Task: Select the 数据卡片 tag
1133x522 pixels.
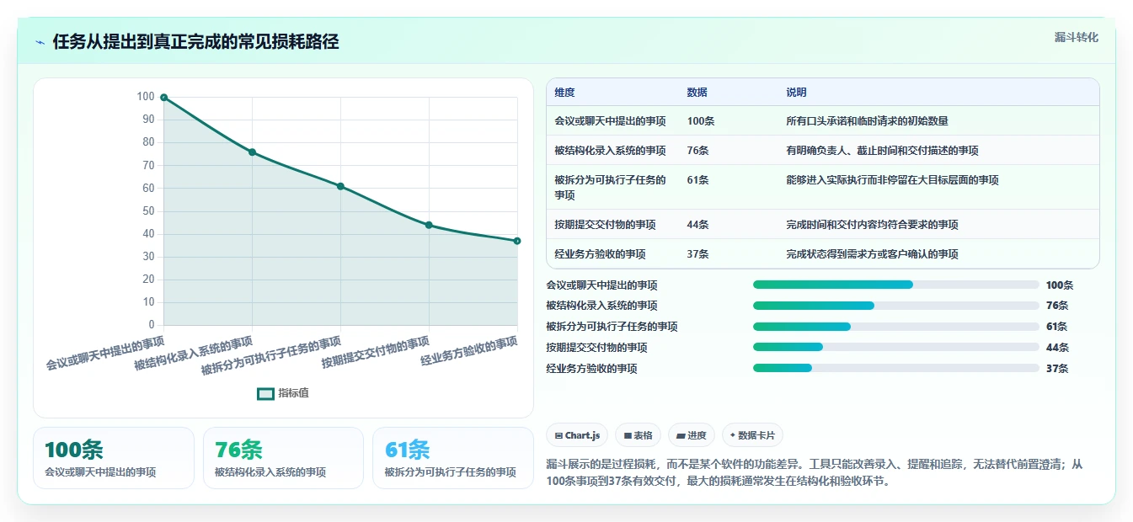Action: (x=752, y=435)
